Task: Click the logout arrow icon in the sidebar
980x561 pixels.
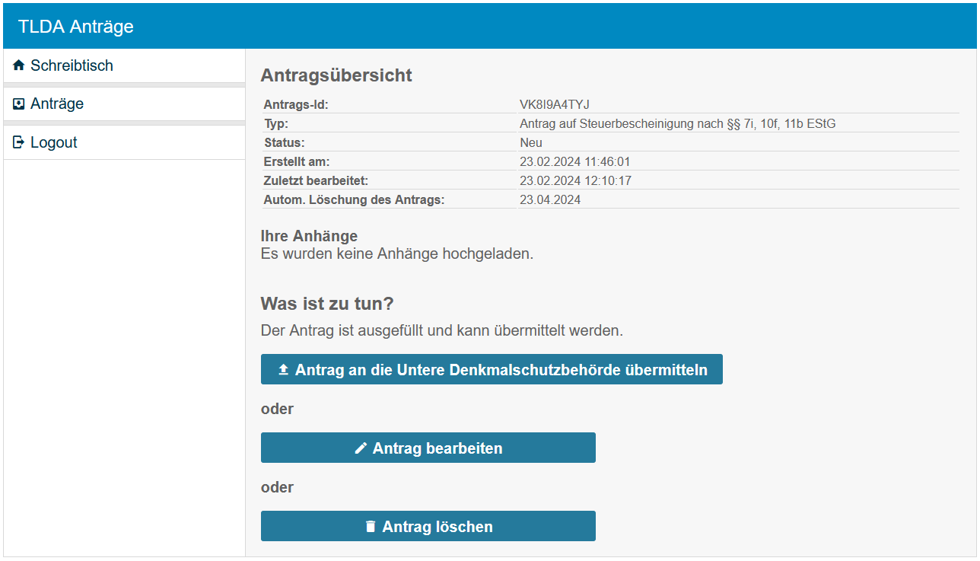Action: [x=19, y=142]
